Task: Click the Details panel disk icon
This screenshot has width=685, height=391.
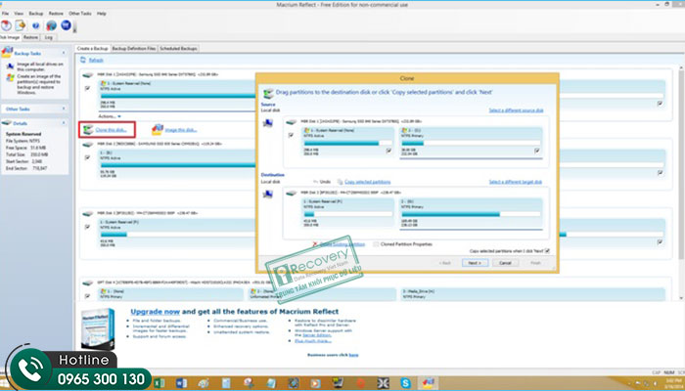Action: point(7,123)
